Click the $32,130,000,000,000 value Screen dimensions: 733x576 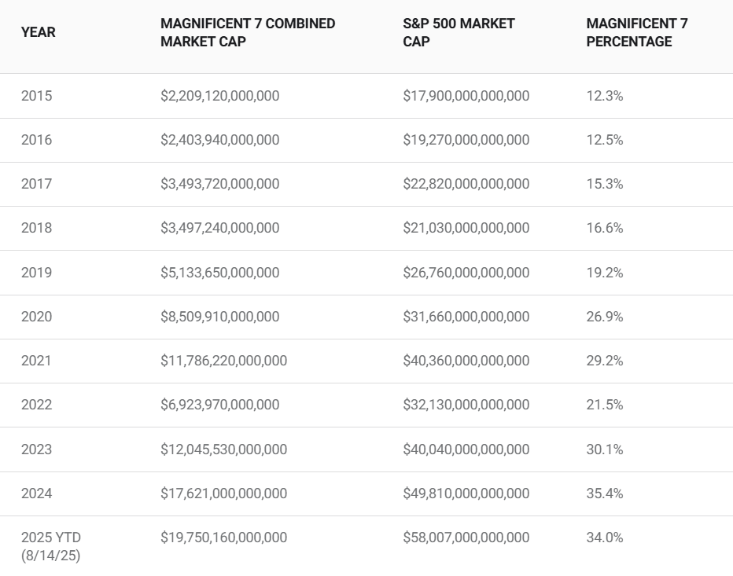(466, 404)
